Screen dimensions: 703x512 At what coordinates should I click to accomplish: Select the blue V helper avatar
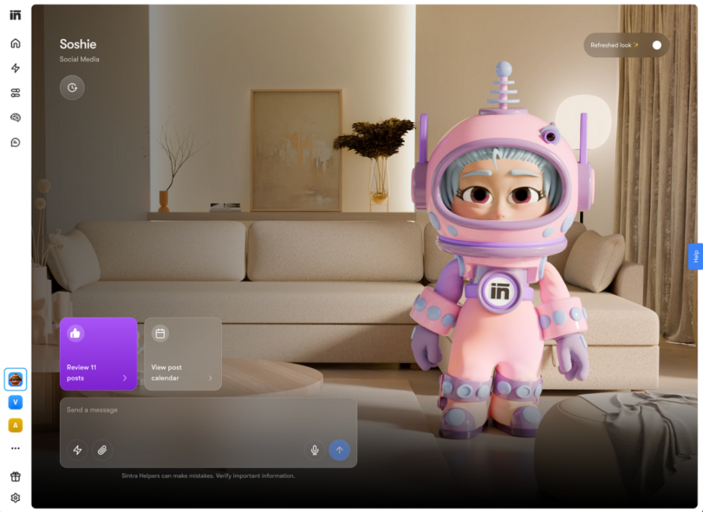tap(15, 402)
